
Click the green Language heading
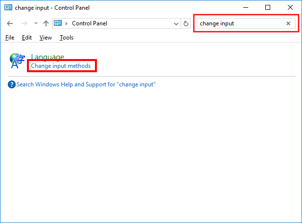click(47, 57)
